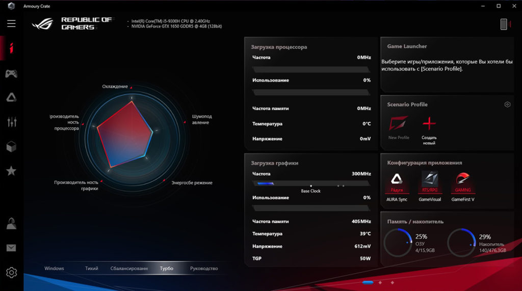This screenshot has height=291, width=522.
Task: Open the user profile icon in sidebar
Action: [x=11, y=224]
